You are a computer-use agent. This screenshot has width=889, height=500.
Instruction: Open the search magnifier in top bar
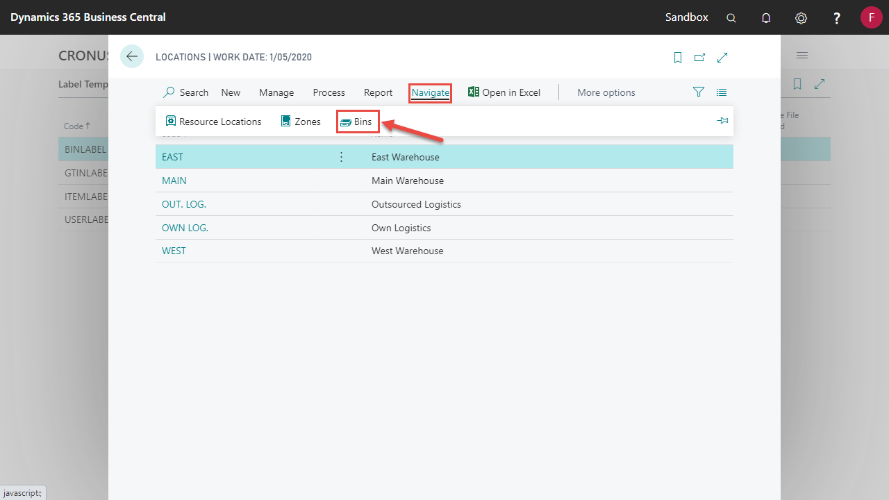coord(731,18)
